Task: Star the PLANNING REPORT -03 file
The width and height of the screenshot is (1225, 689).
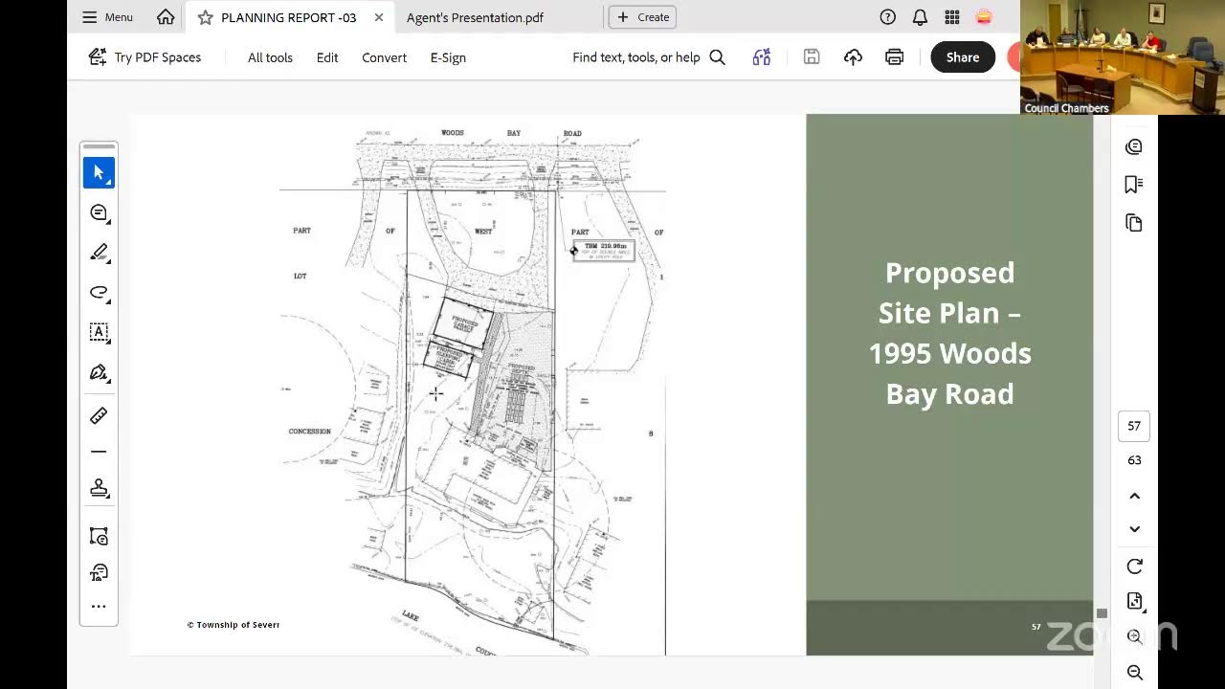Action: [x=205, y=17]
